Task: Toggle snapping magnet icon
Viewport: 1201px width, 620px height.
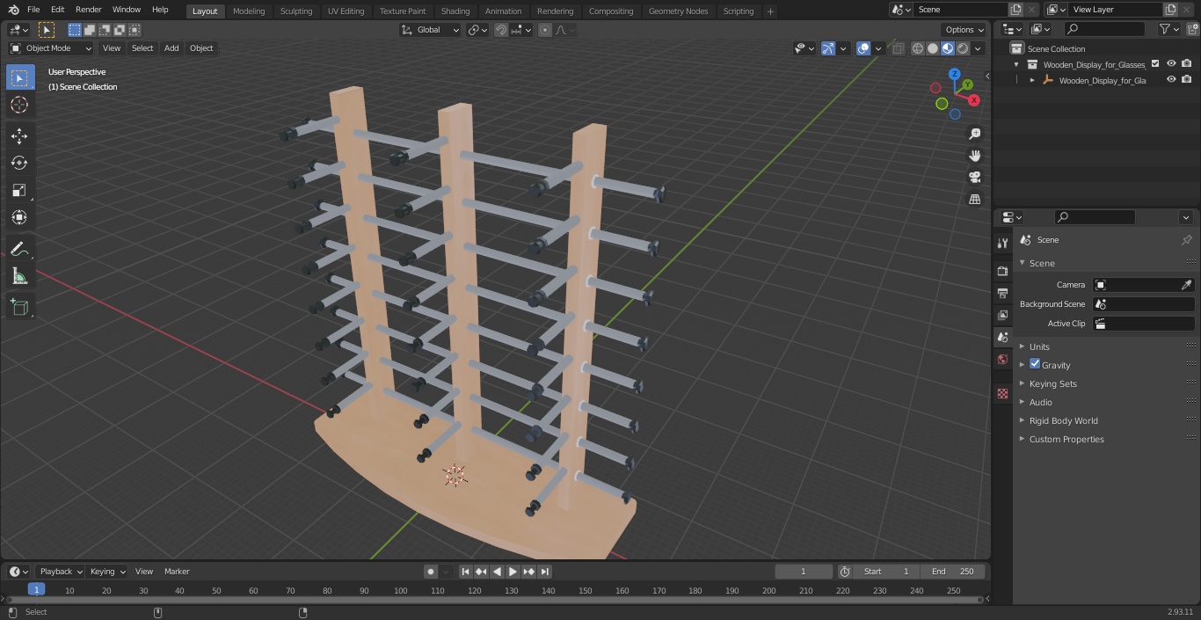Action: [501, 30]
